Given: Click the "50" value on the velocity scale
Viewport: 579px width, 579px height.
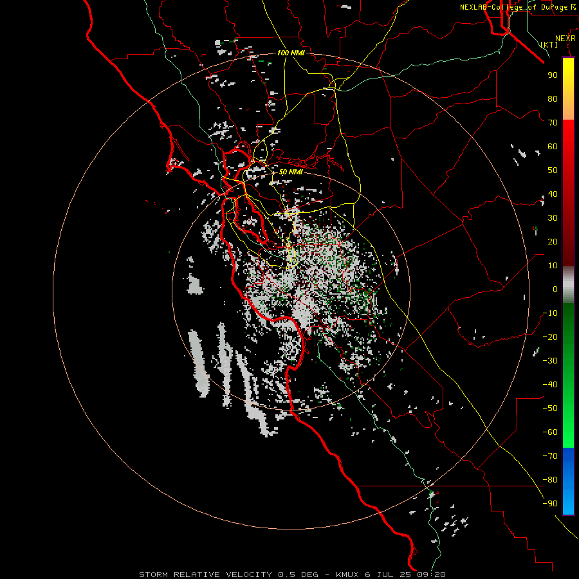Looking at the screenshot, I should 553,170.
